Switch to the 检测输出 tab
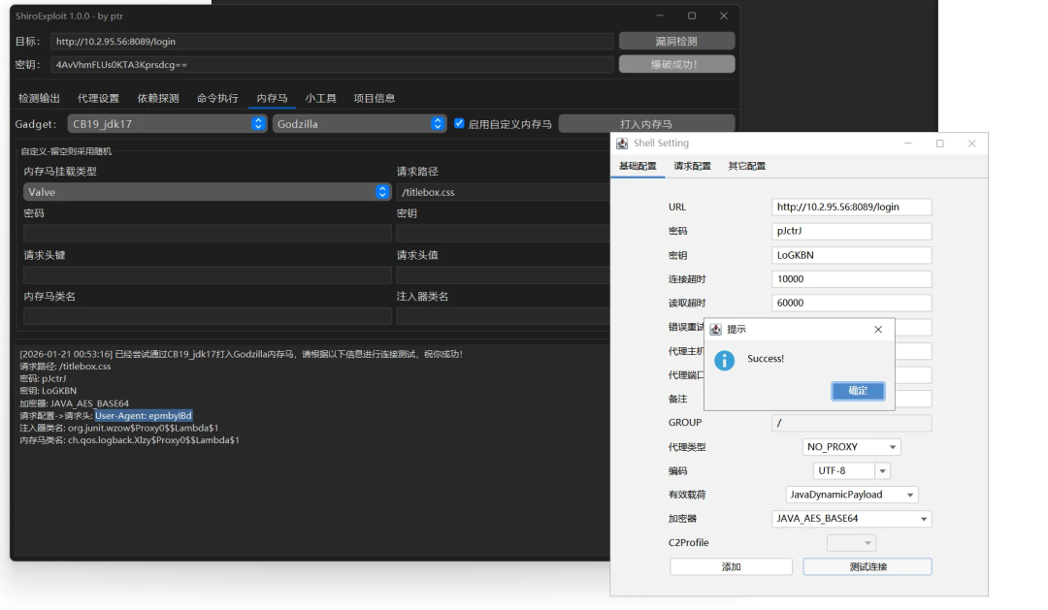Screen dimensions: 1048x610 pyautogui.click(x=40, y=98)
